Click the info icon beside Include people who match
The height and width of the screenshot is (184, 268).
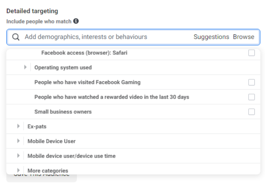[76, 22]
